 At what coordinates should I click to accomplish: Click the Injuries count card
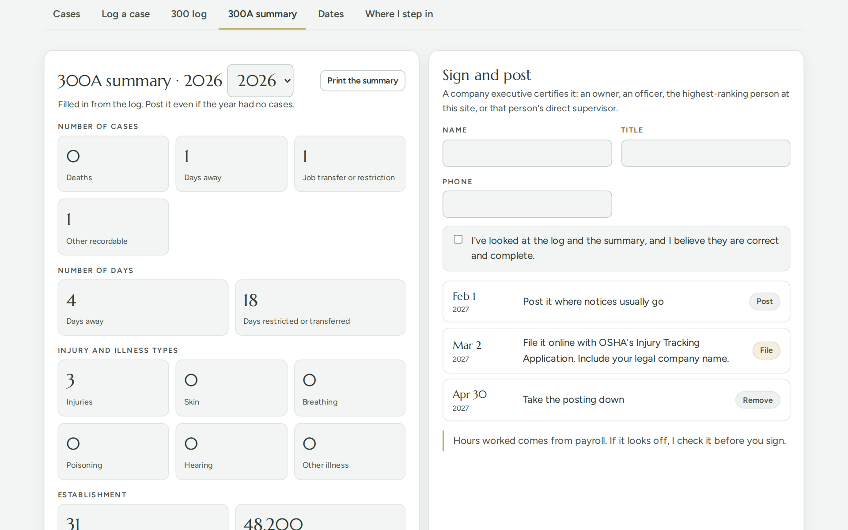(x=113, y=388)
